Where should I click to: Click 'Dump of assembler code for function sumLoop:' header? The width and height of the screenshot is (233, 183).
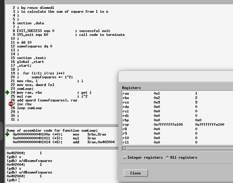coord(52,131)
